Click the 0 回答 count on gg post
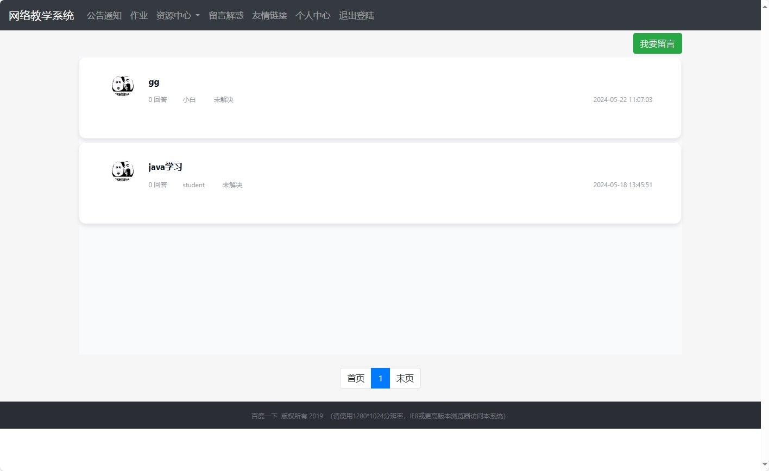Viewport: 769px width, 471px height. click(x=158, y=100)
